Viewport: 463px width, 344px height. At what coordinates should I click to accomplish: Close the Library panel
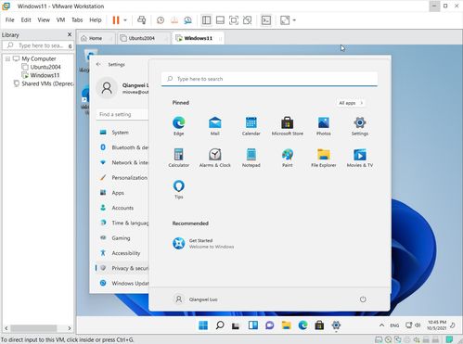point(70,34)
